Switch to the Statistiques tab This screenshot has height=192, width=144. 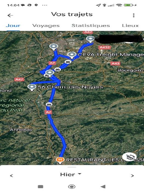[91, 26]
